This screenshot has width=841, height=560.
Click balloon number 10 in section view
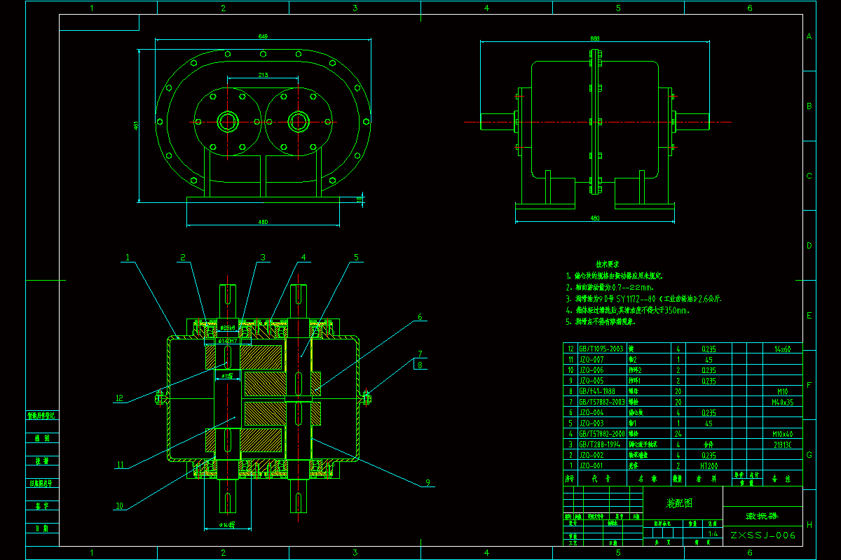click(x=119, y=505)
